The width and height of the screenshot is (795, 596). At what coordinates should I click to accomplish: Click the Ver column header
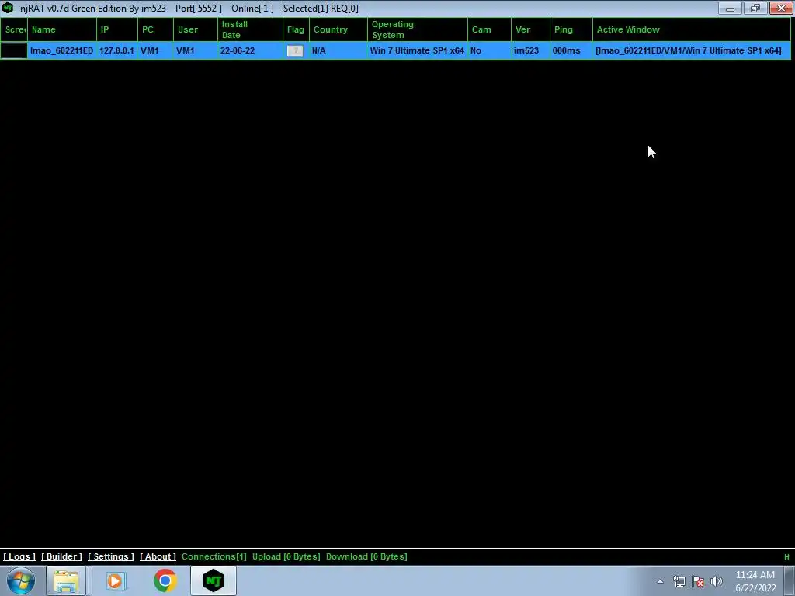(x=530, y=29)
